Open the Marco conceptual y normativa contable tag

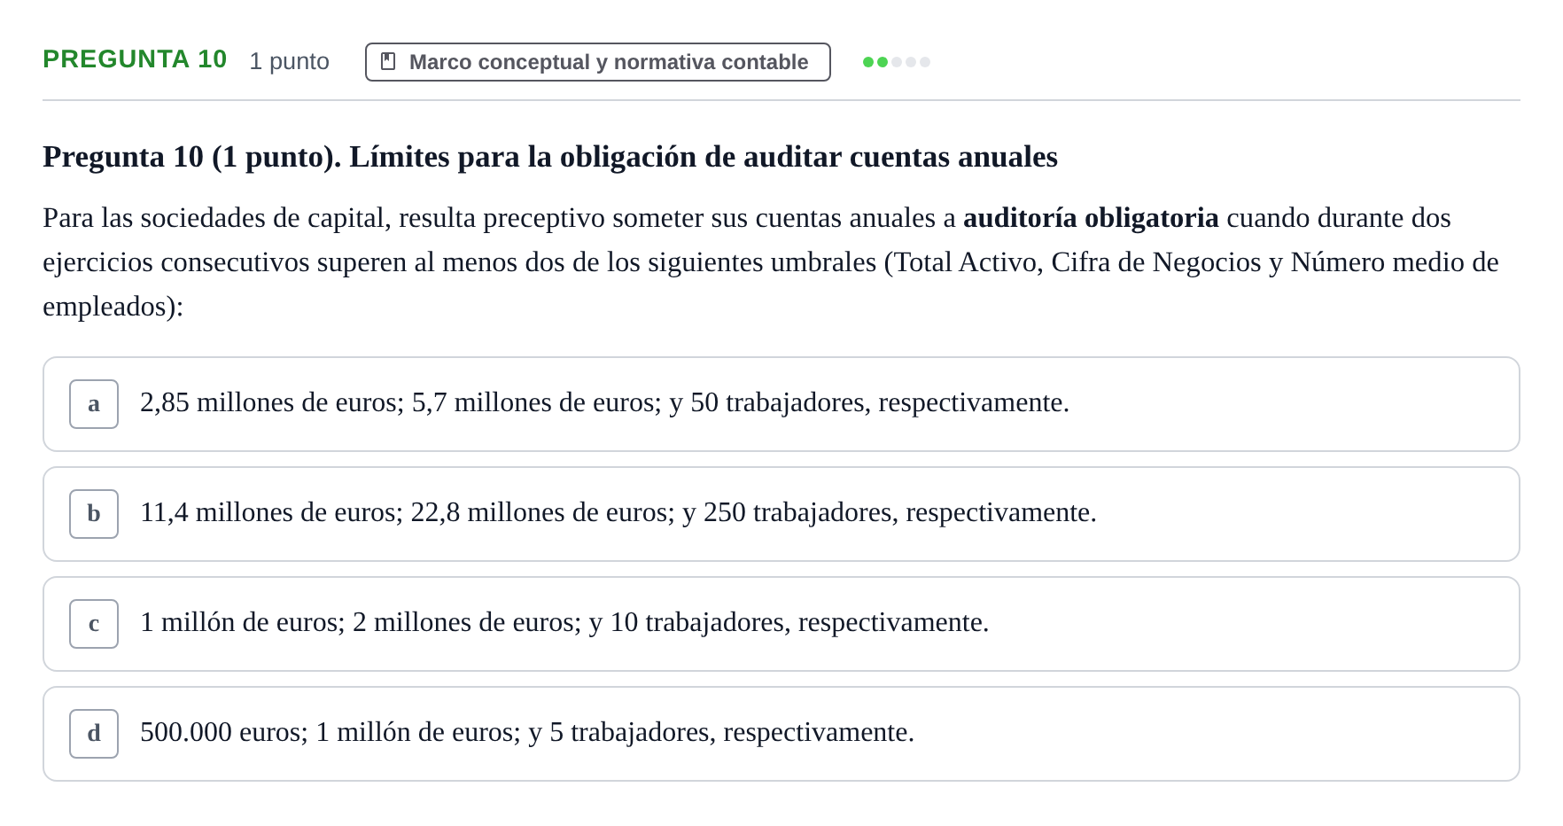tap(598, 62)
